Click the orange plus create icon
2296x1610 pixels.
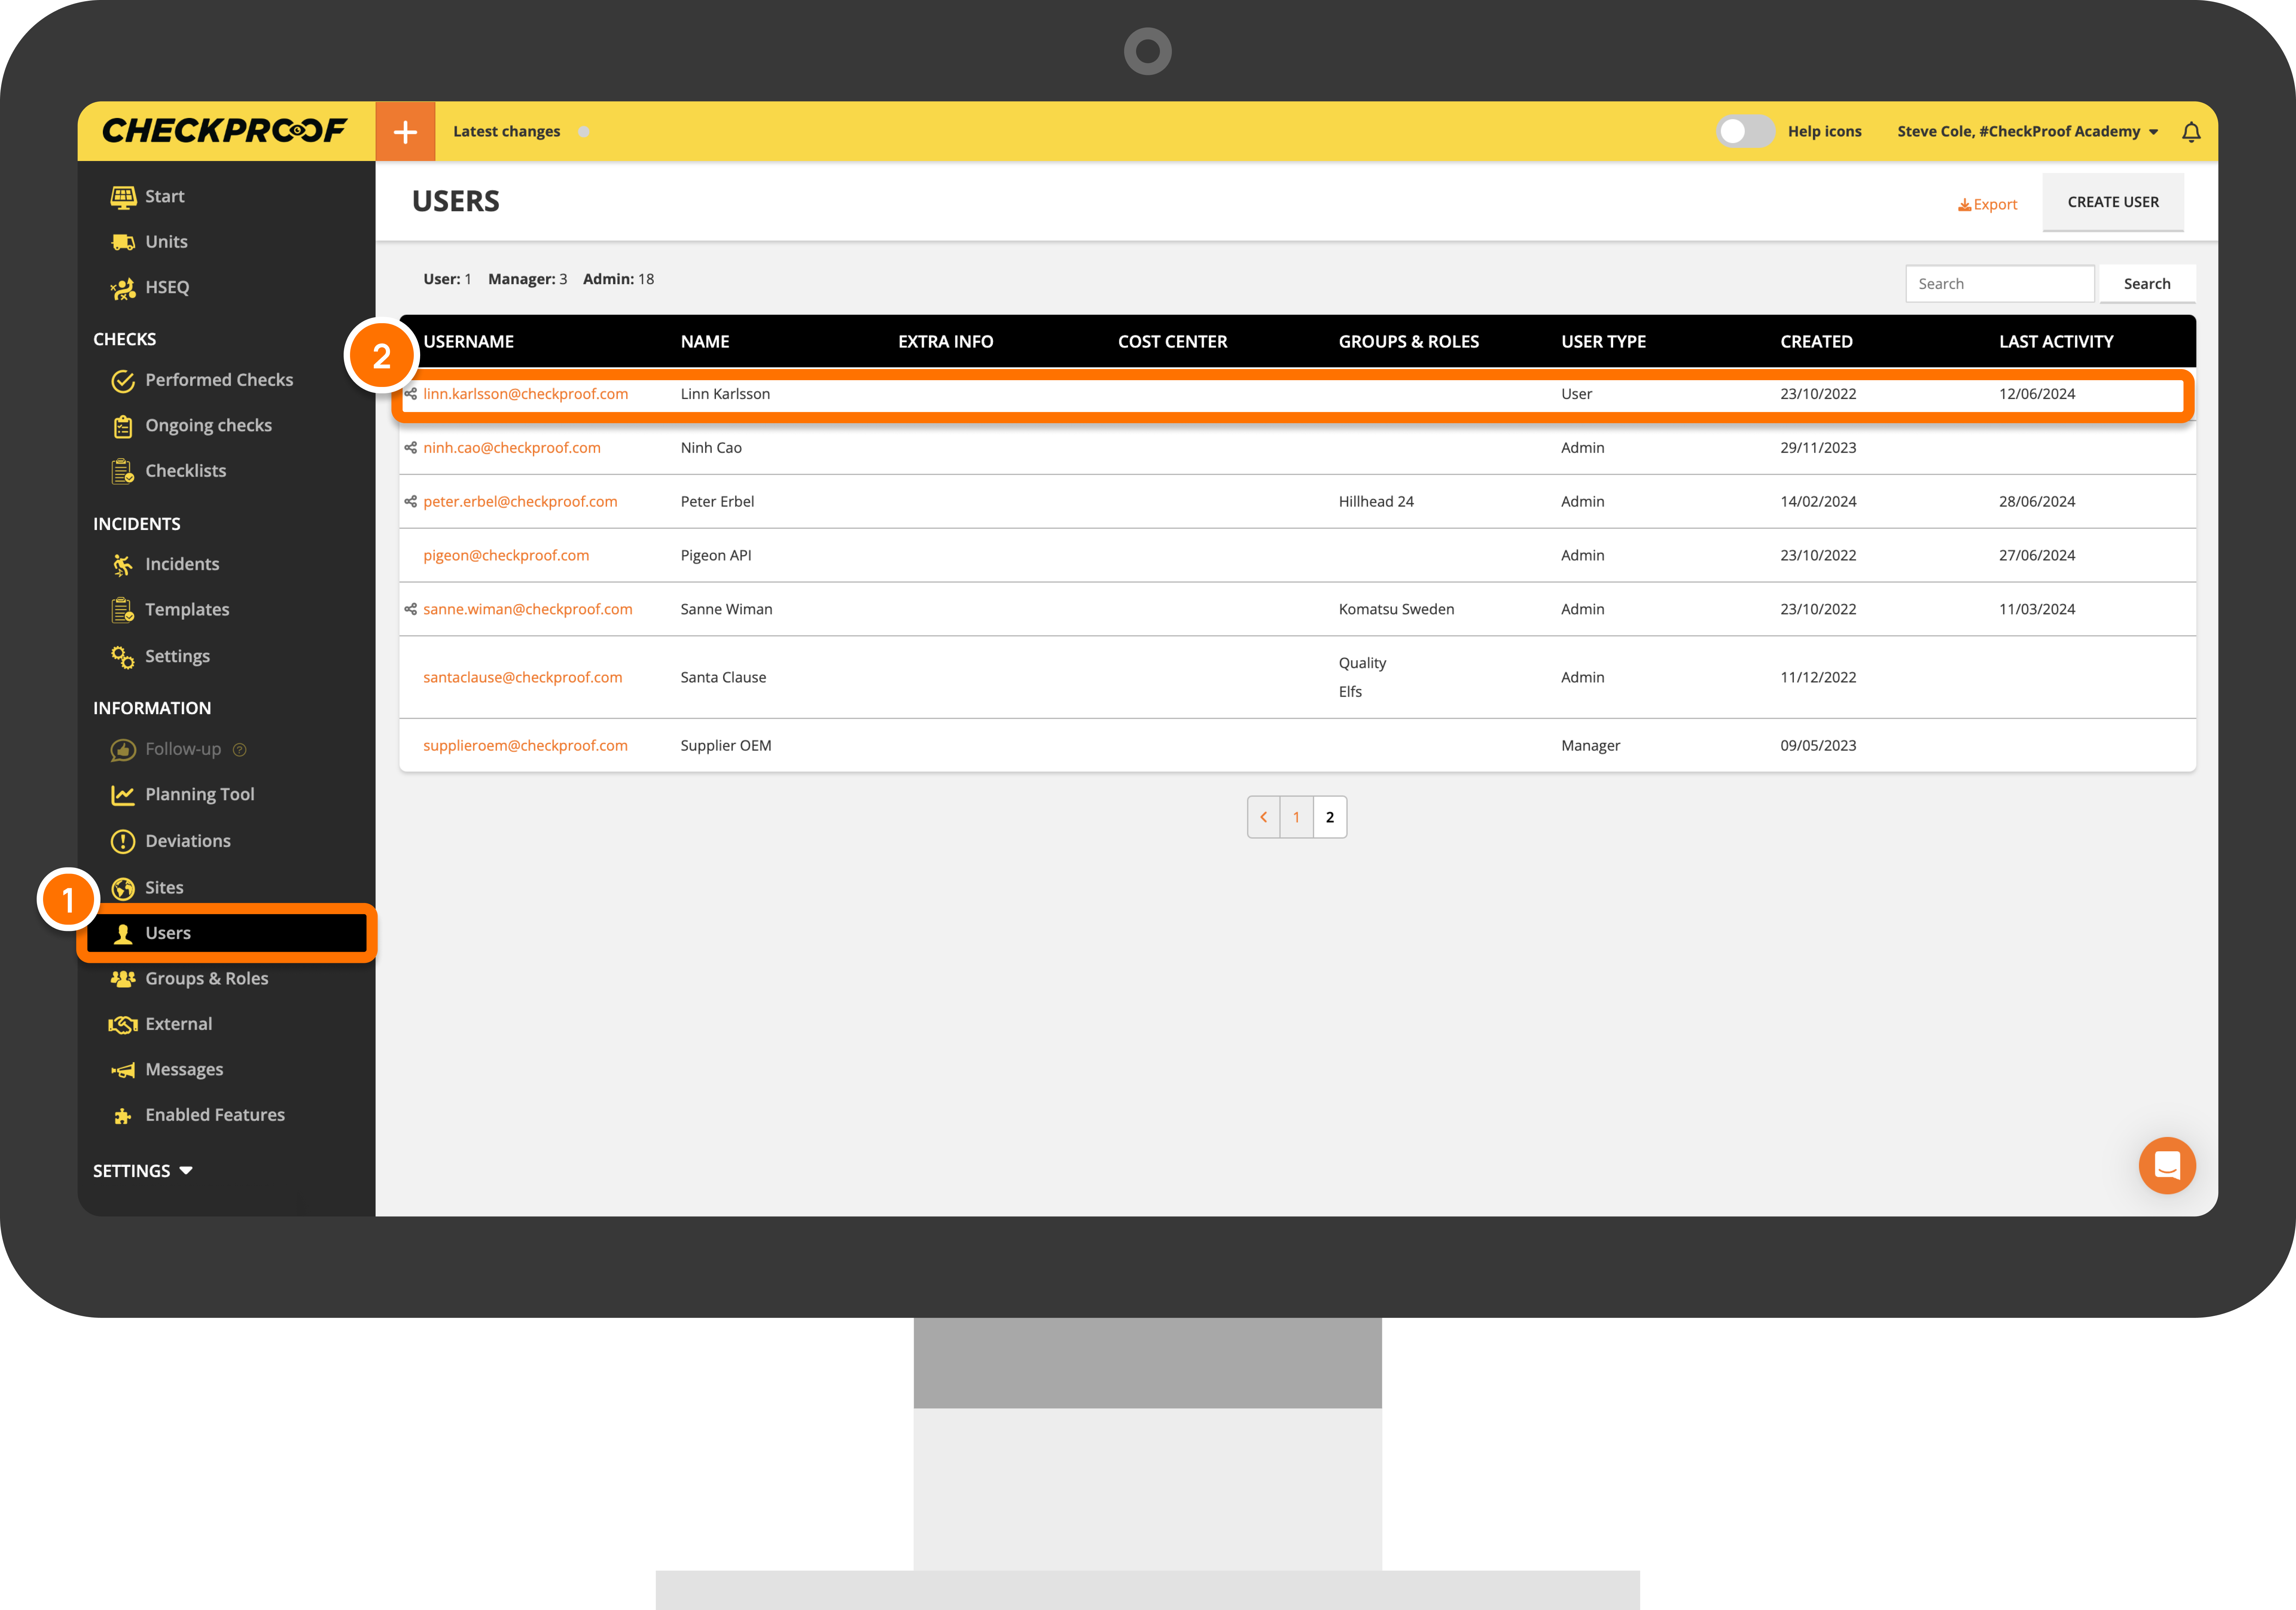click(405, 131)
